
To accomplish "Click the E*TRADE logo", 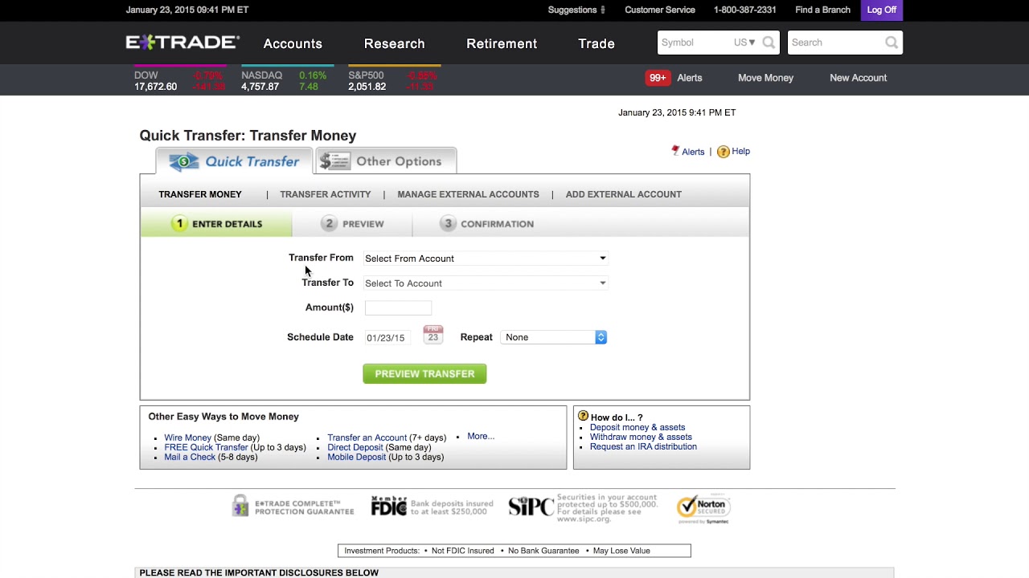I will click(182, 43).
